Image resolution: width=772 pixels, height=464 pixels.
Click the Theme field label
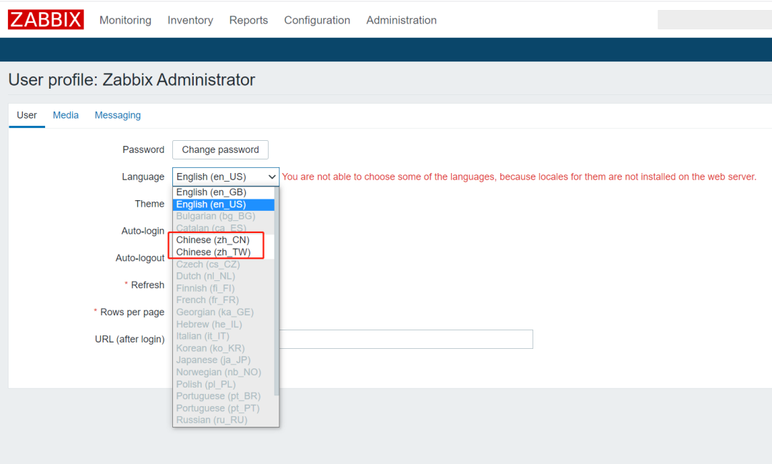[x=149, y=204]
